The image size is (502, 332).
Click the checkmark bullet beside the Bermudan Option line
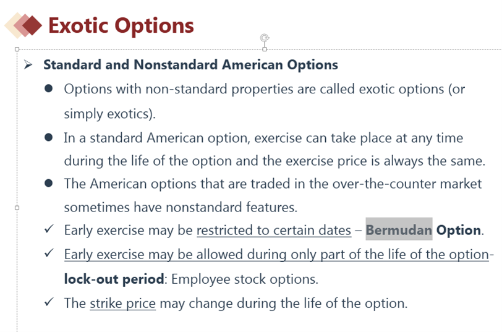click(x=49, y=230)
